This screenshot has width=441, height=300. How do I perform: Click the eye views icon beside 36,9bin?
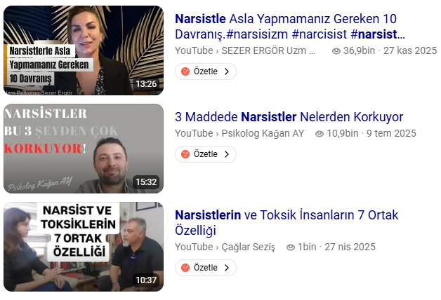tap(336, 51)
